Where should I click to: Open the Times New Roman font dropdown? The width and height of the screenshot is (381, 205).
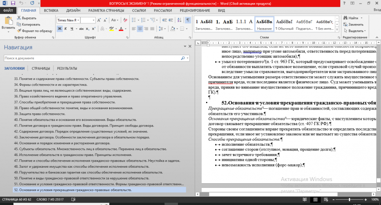tap(78, 20)
